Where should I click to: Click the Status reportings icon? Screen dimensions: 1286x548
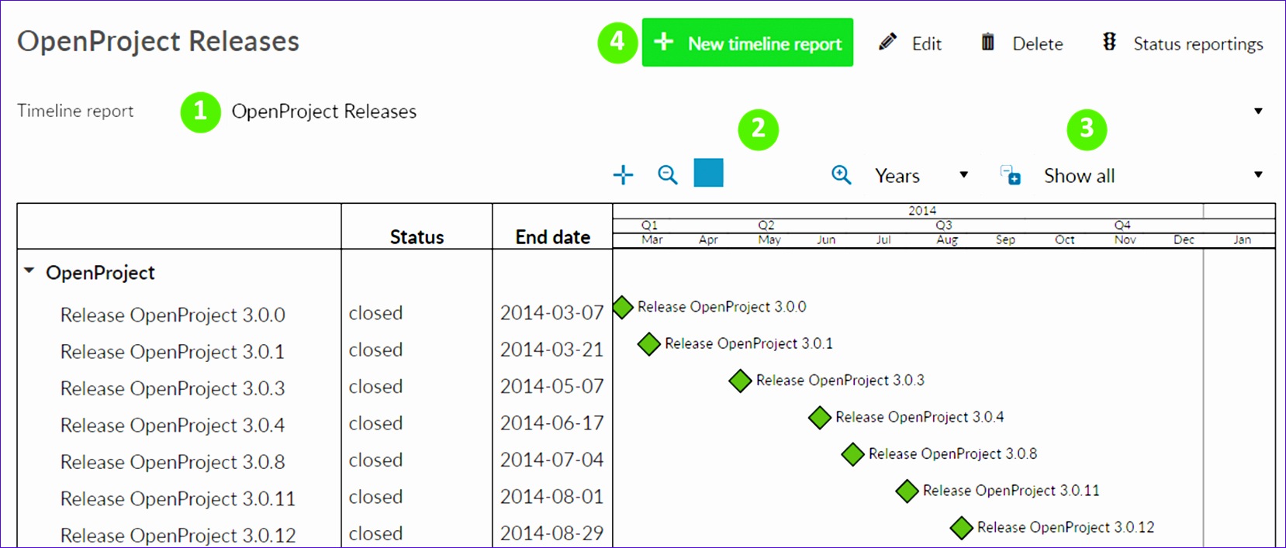1109,42
